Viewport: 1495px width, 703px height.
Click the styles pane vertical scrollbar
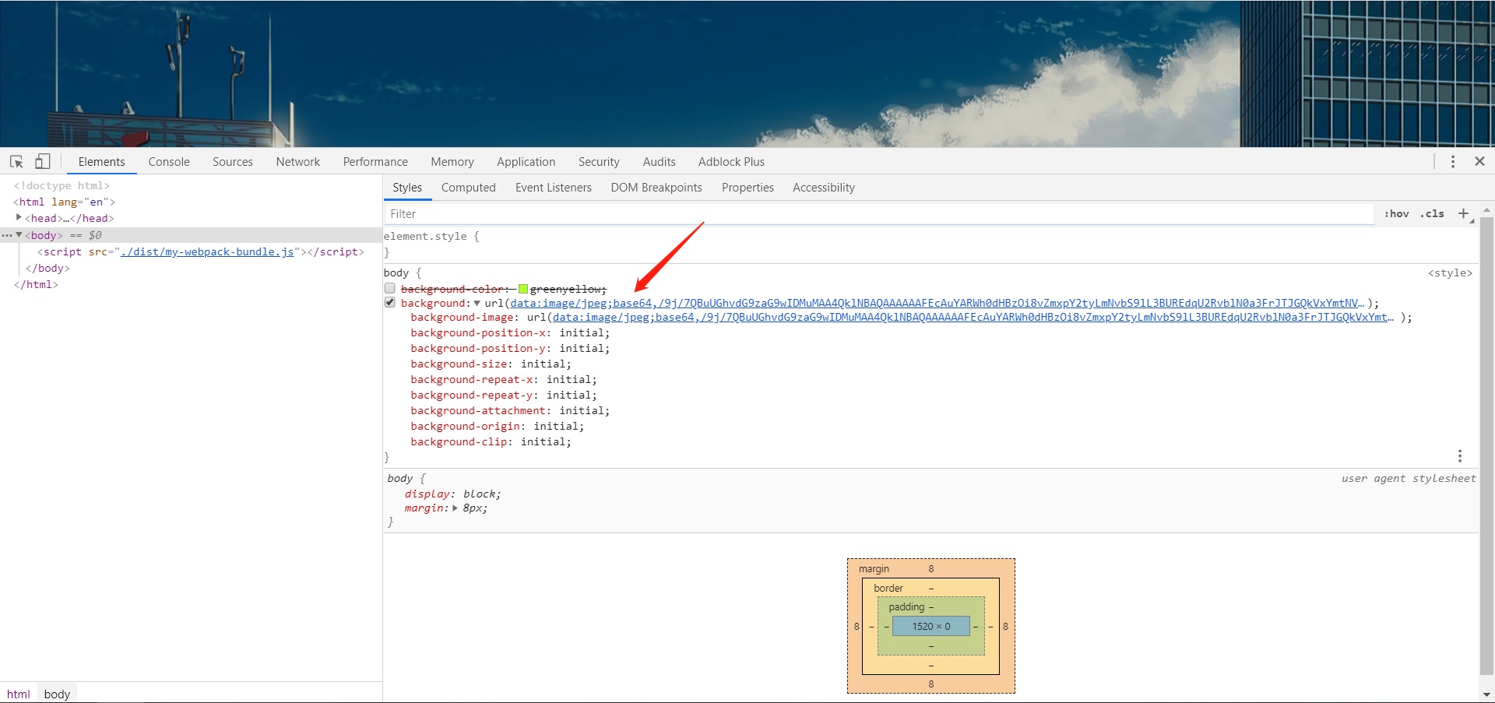click(x=1486, y=447)
